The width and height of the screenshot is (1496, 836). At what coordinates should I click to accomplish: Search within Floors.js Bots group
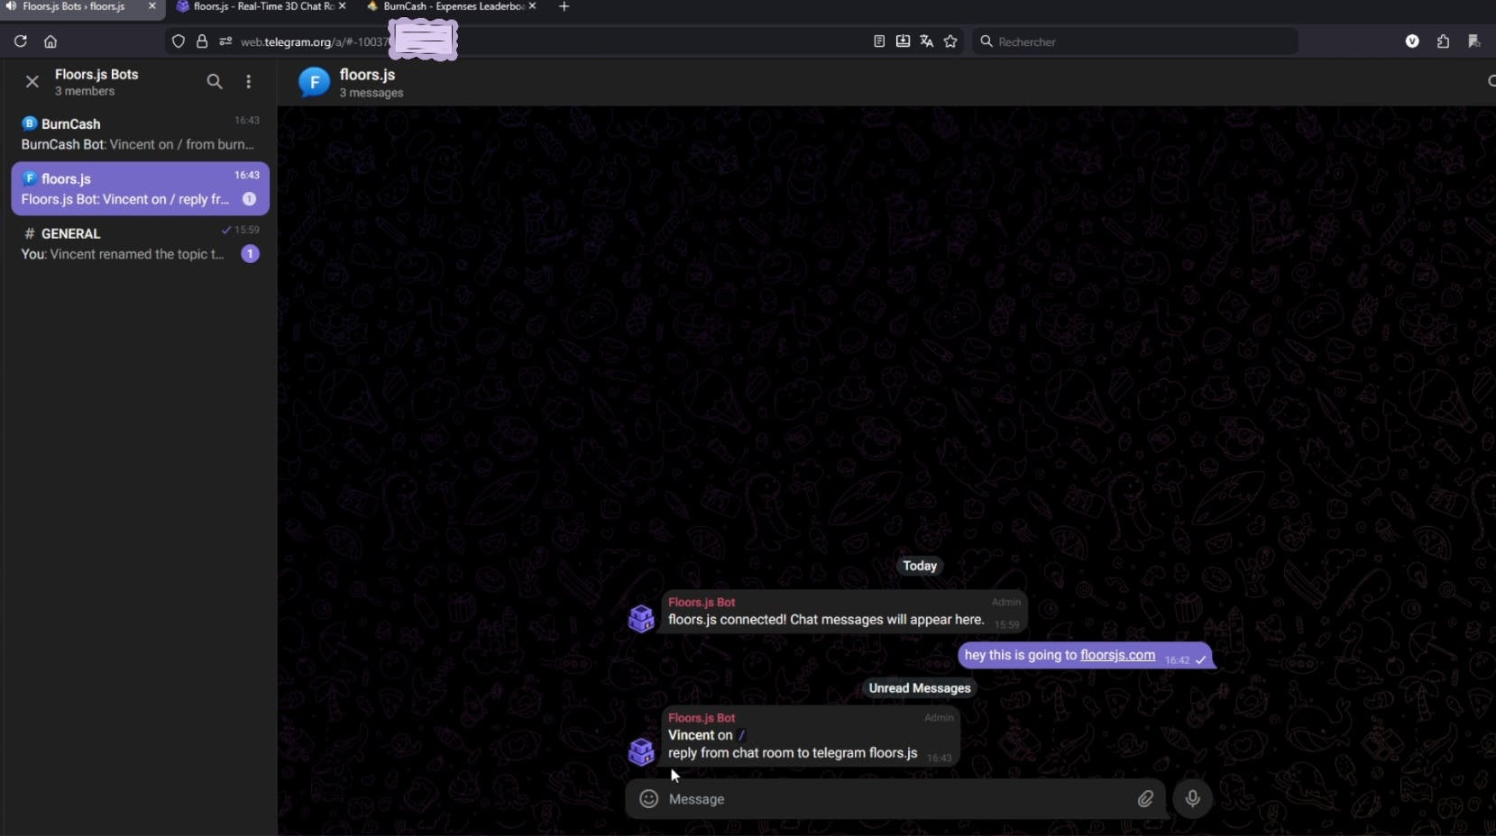(x=215, y=82)
